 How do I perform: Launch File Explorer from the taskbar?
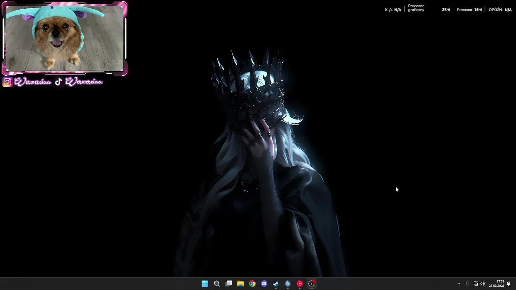coord(240,284)
